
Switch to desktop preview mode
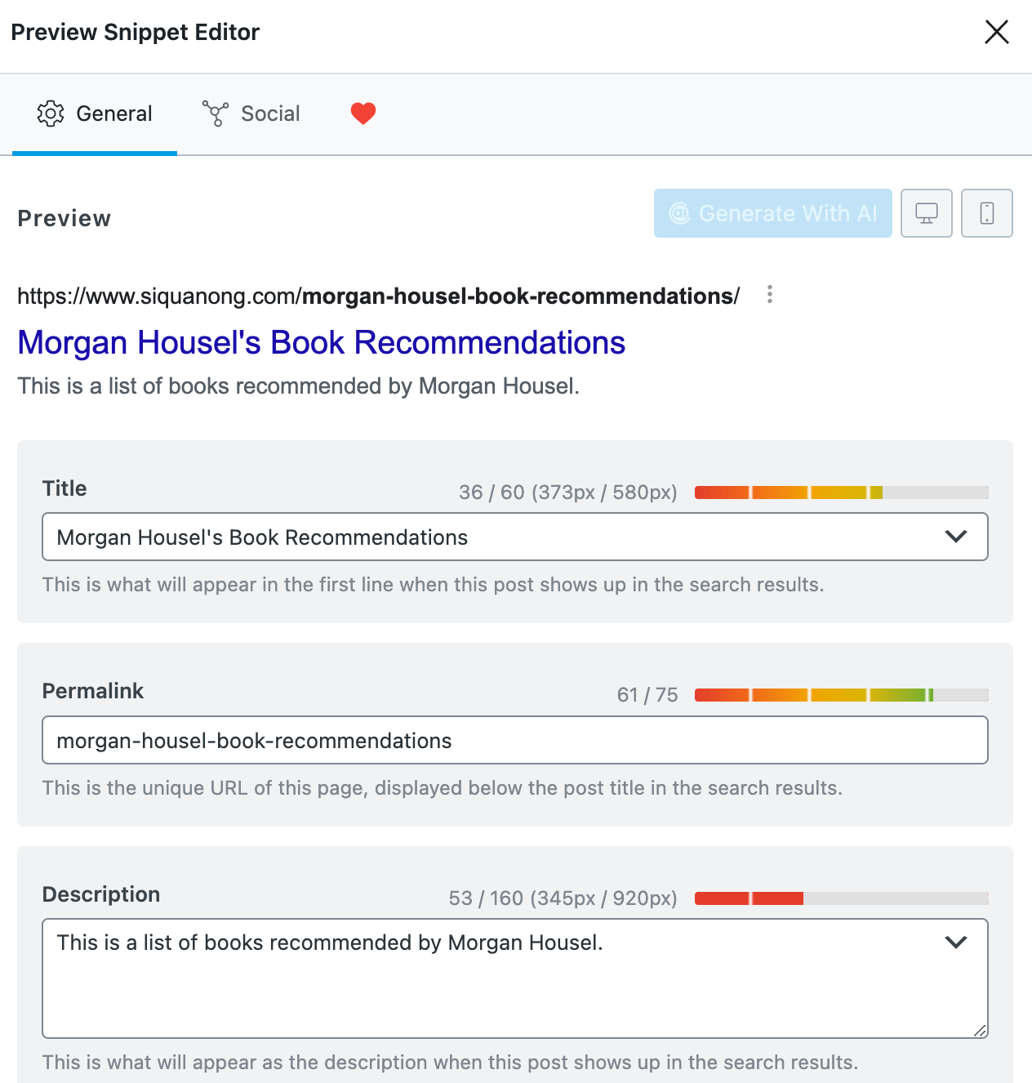tap(926, 213)
